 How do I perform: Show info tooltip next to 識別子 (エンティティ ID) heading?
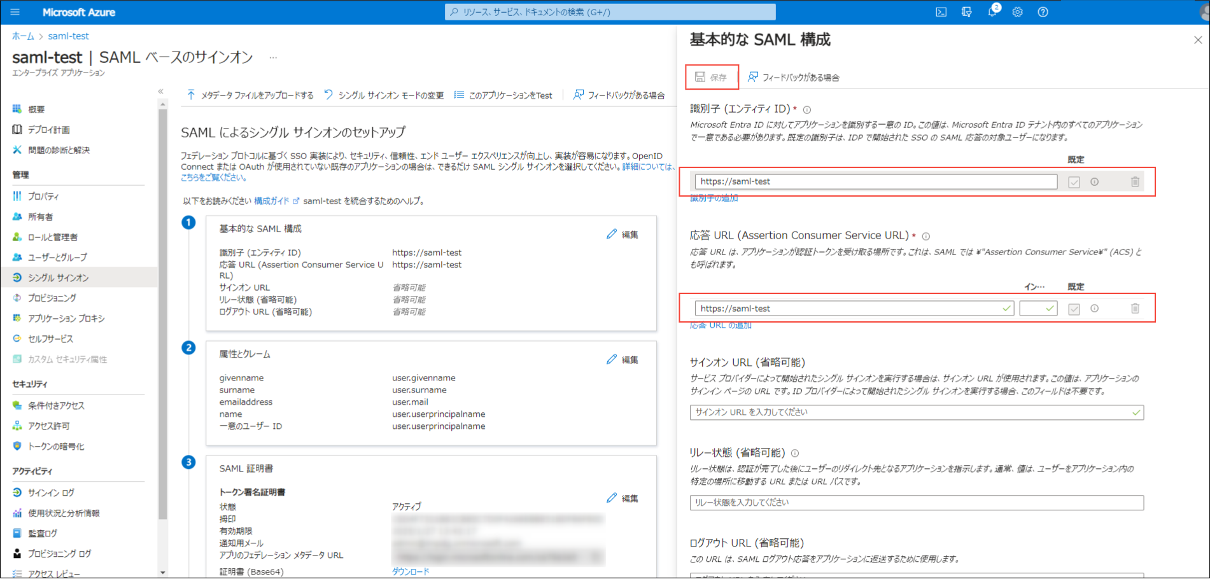tap(807, 110)
